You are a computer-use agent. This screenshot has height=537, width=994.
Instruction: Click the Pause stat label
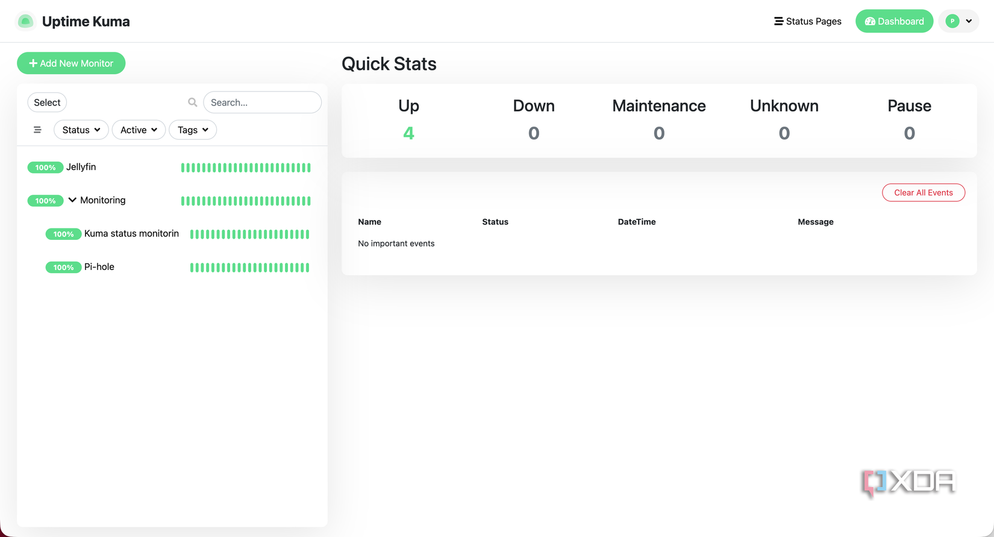point(910,106)
